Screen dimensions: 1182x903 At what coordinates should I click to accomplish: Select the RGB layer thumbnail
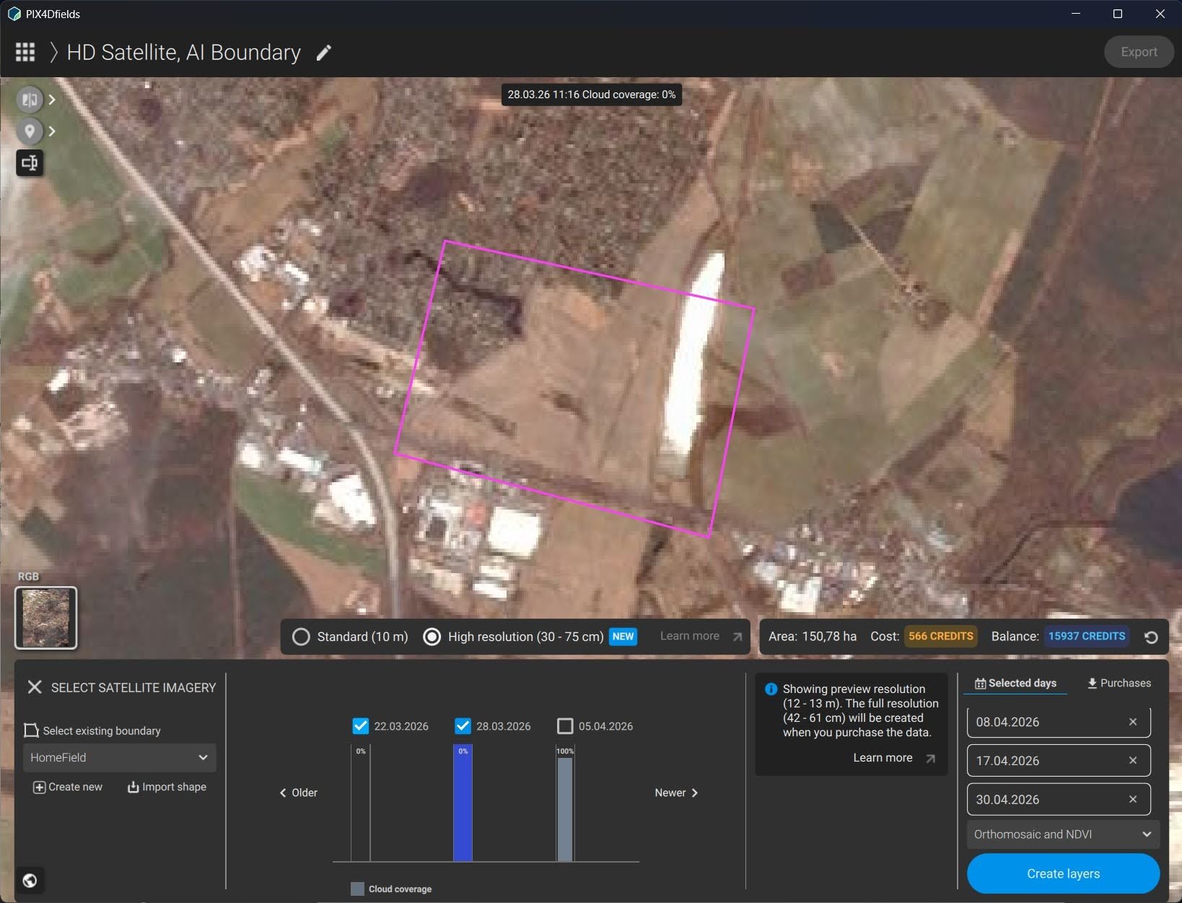click(x=46, y=618)
